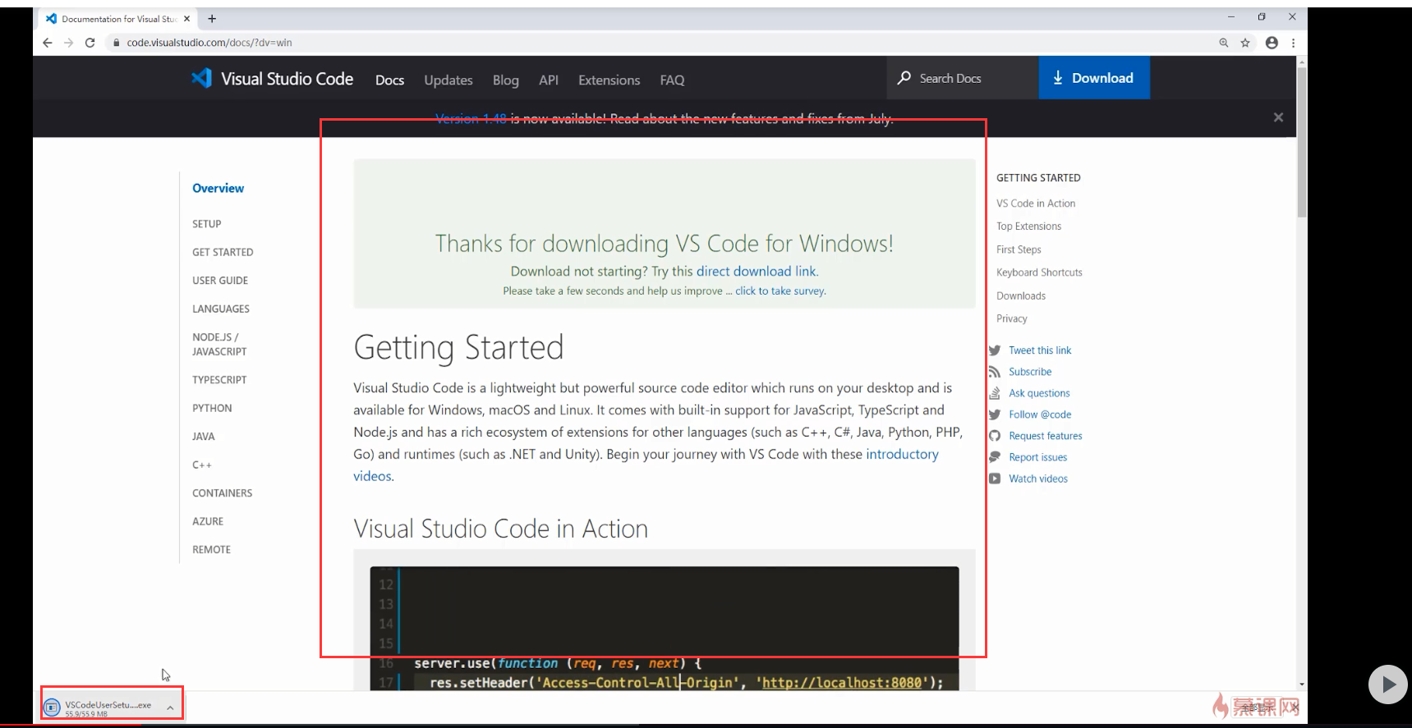
Task: Open the Docs navigation item
Action: [389, 80]
